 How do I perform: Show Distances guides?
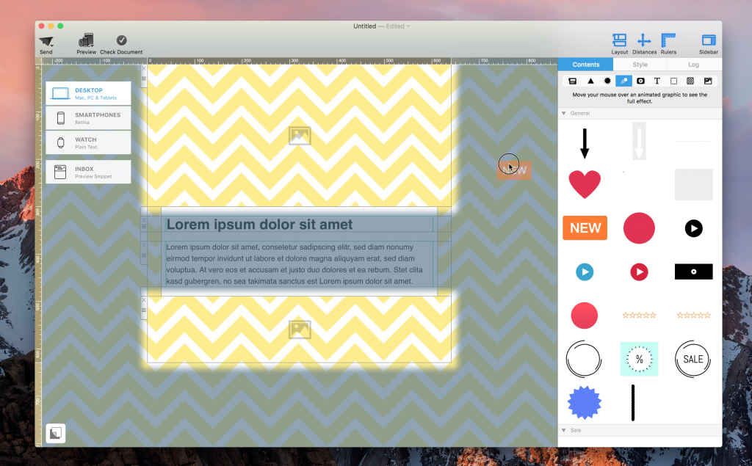(x=643, y=40)
